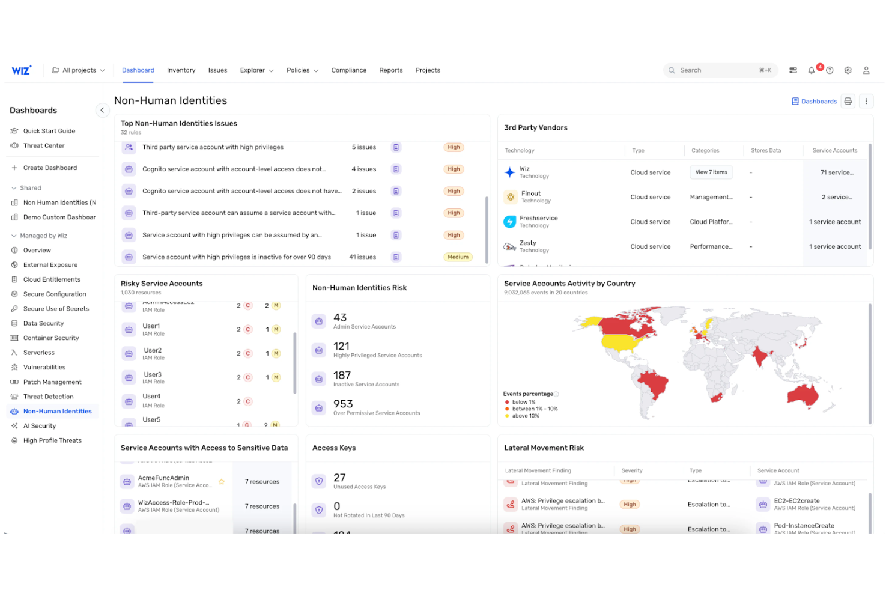This screenshot has height=593, width=889.
Task: Open notifications via the bell icon
Action: click(812, 70)
